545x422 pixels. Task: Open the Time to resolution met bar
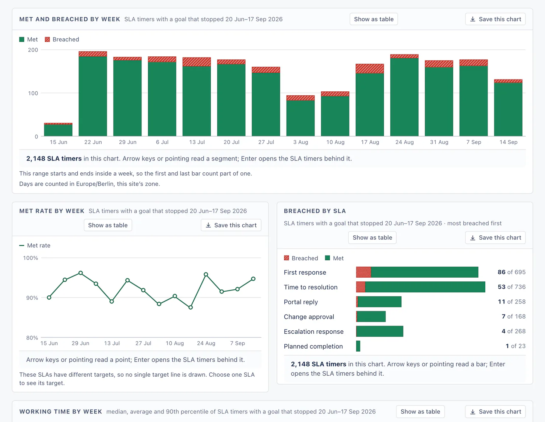click(x=425, y=287)
